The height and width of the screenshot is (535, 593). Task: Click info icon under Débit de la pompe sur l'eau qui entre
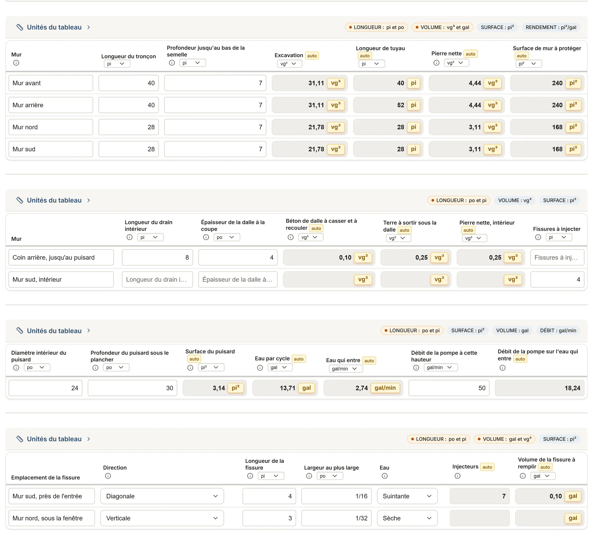503,368
